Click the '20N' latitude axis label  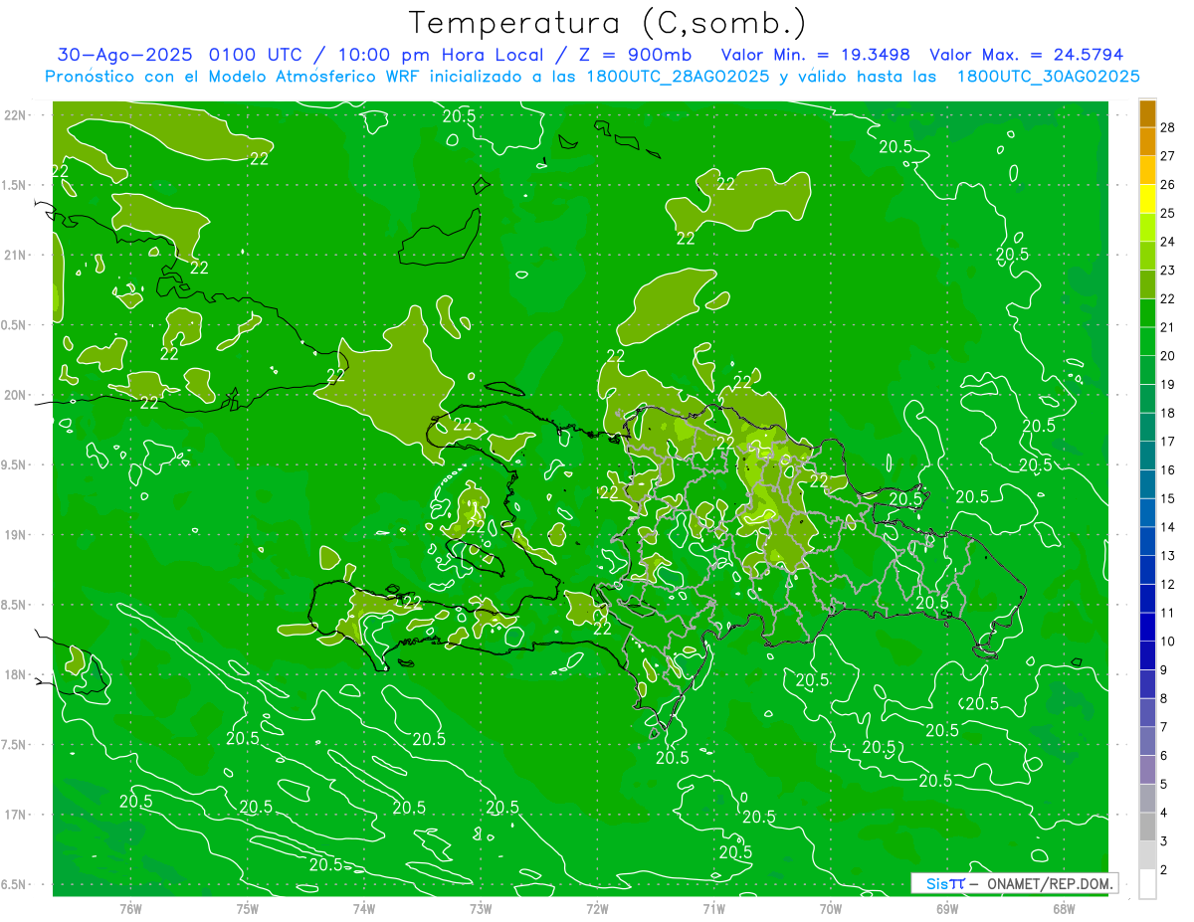tap(16, 395)
